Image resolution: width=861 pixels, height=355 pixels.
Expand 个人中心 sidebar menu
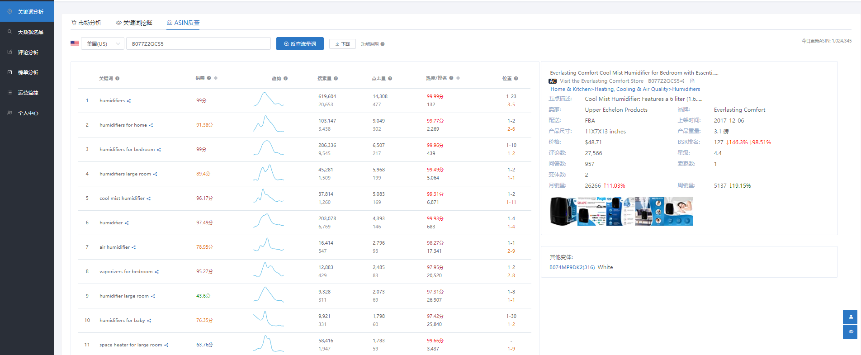click(x=28, y=113)
